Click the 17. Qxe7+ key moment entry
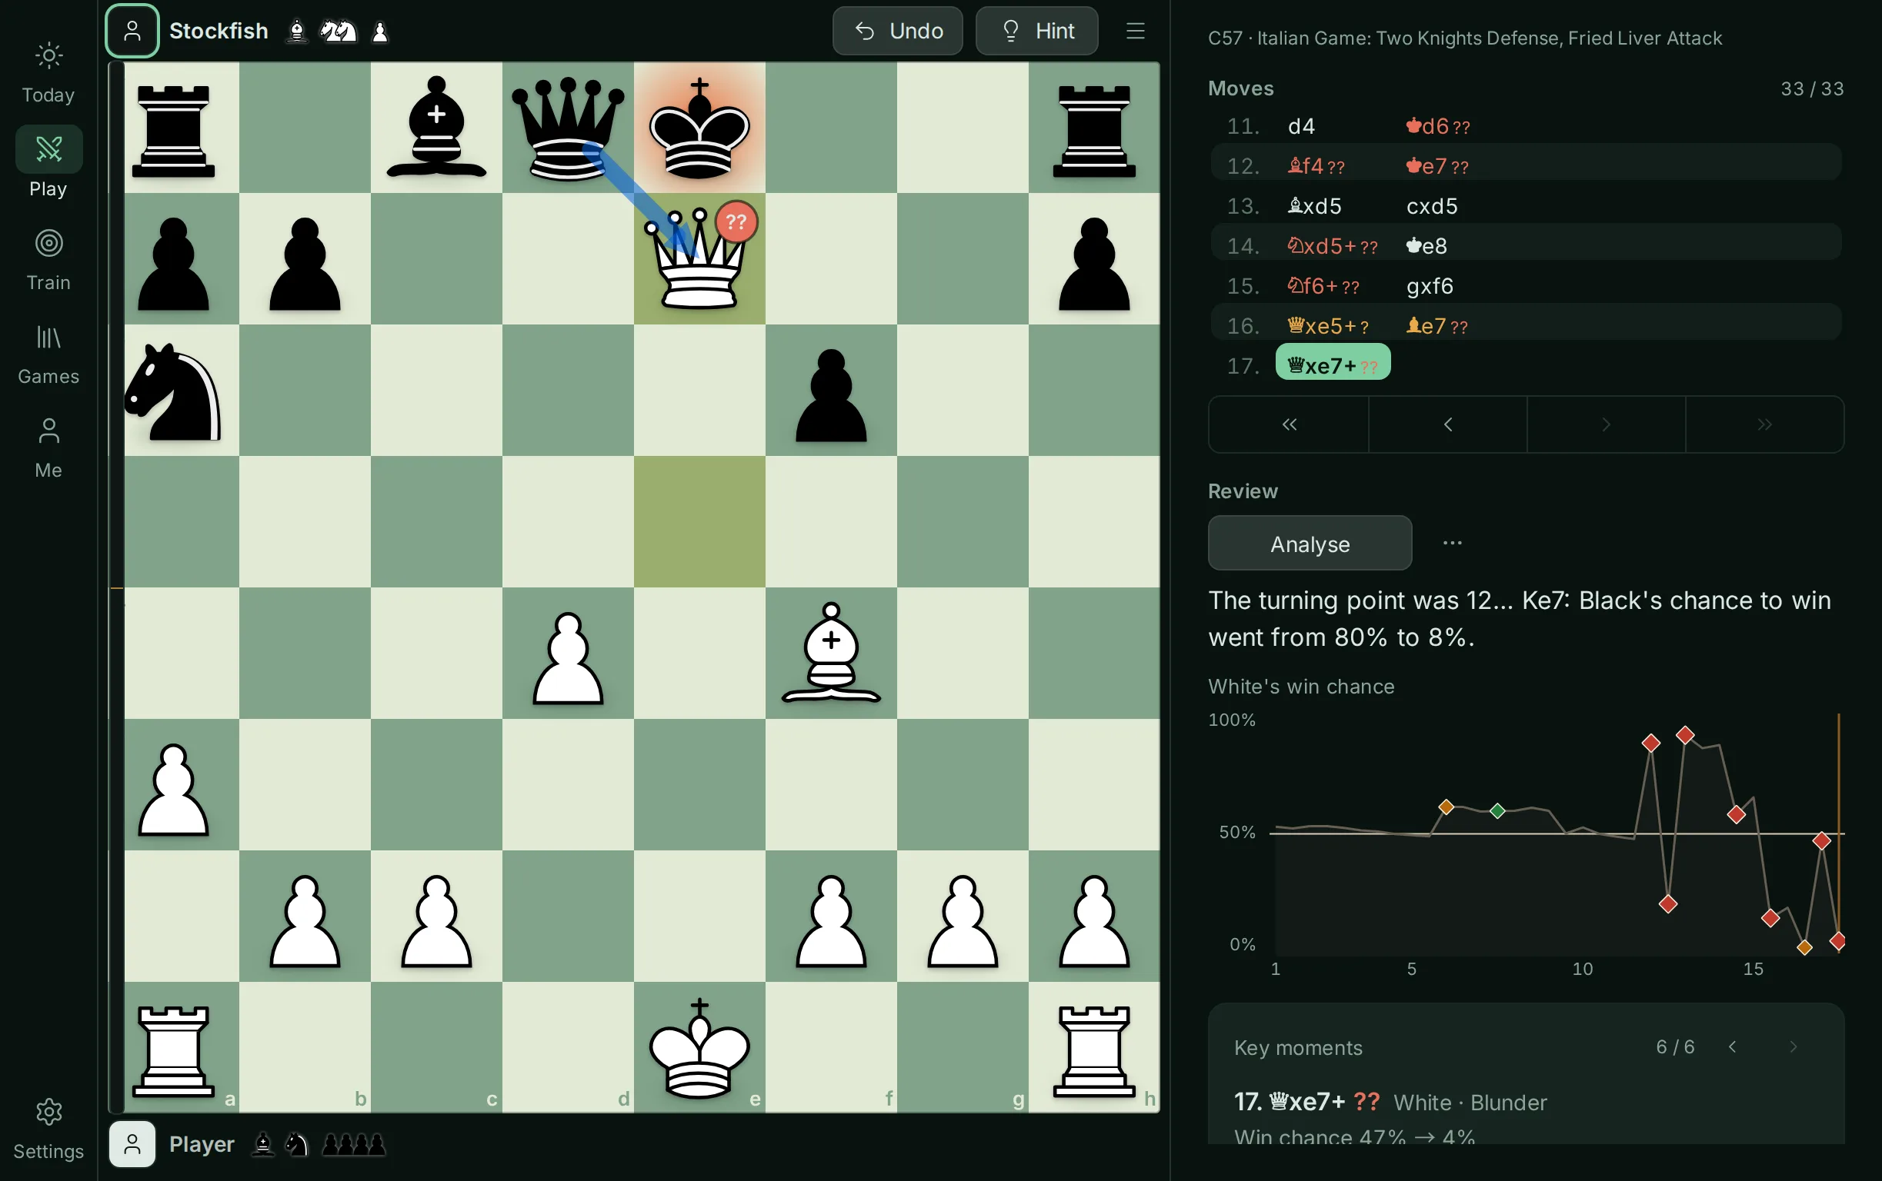The width and height of the screenshot is (1882, 1181). [x=1390, y=1101]
